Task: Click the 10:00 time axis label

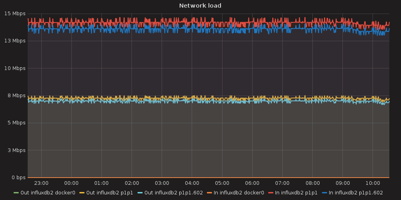Action: click(x=373, y=183)
